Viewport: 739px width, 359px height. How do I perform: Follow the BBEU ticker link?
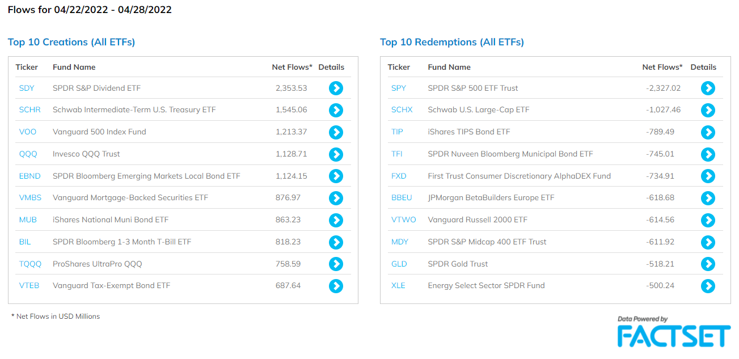402,198
